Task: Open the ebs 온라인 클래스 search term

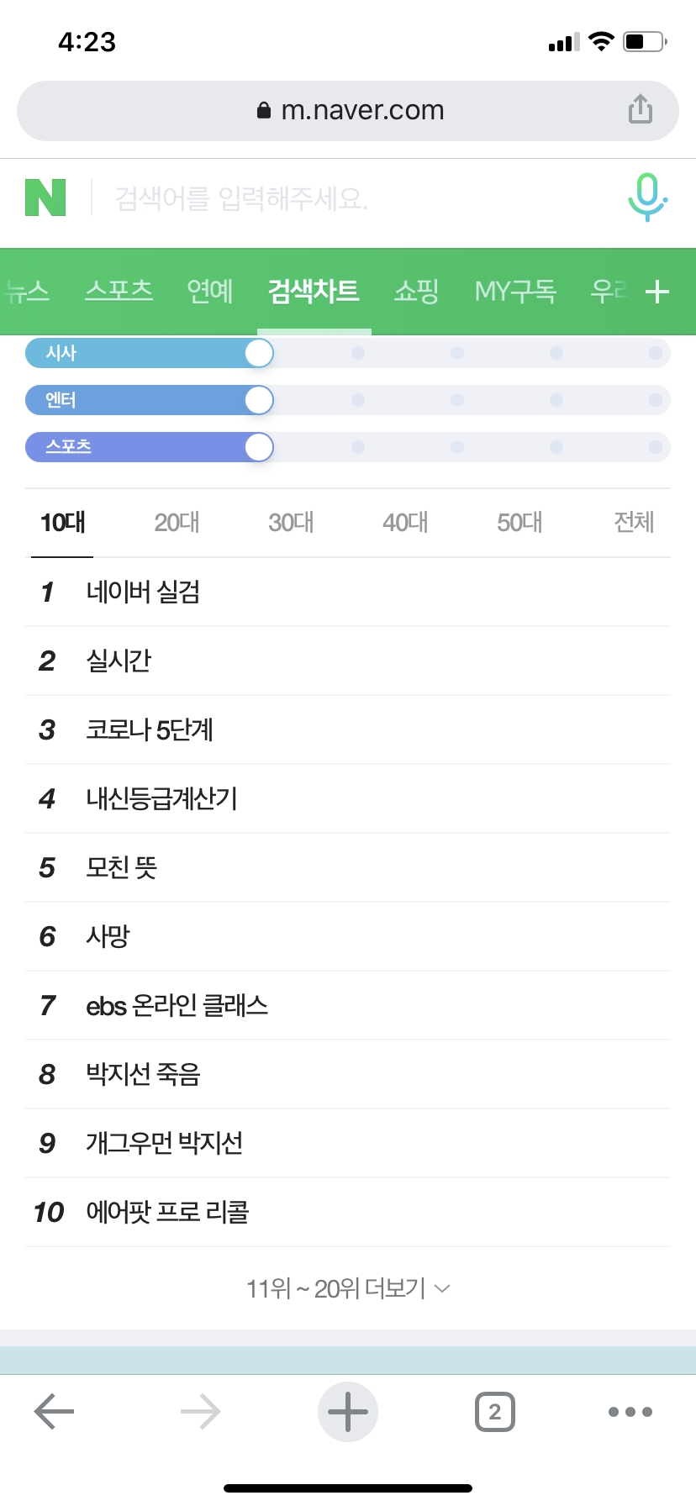Action: [x=177, y=1005]
